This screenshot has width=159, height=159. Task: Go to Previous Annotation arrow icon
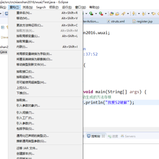pos(144,14)
